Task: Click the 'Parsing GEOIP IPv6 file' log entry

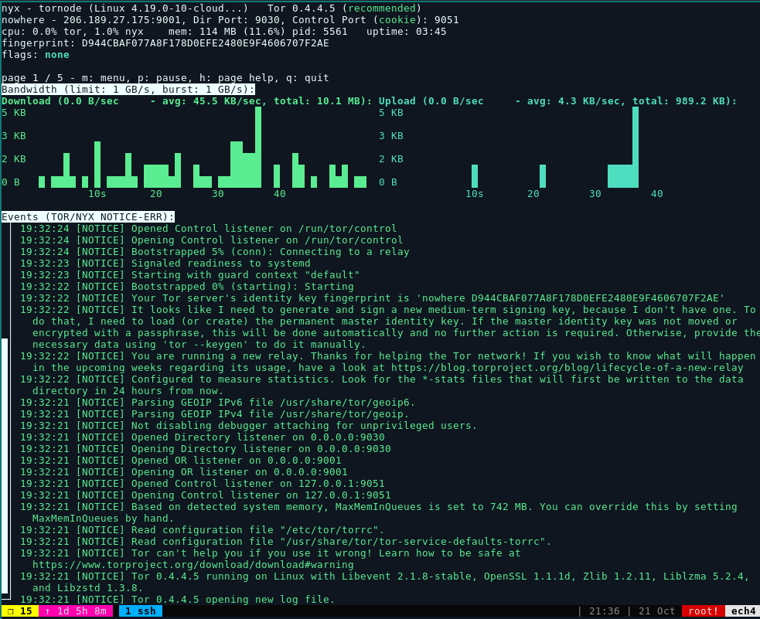Action: click(x=217, y=403)
